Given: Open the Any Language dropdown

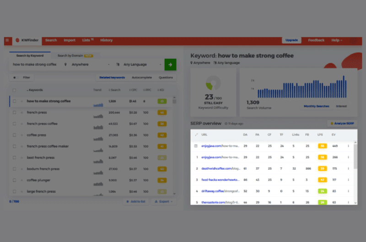Looking at the screenshot, I should pyautogui.click(x=142, y=64).
